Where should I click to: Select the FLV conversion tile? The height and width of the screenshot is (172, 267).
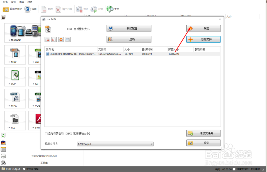15,121
